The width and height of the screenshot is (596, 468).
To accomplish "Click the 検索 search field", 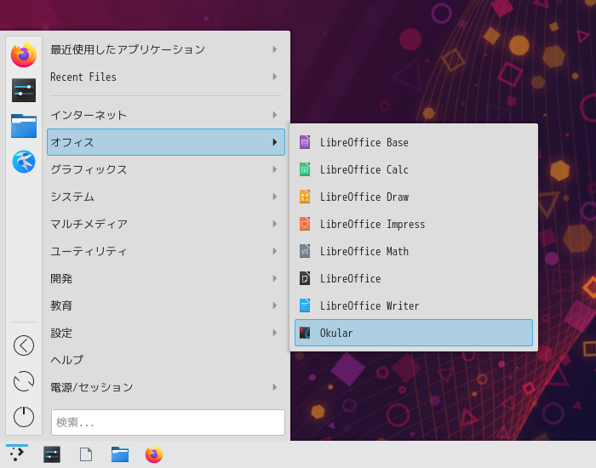I will [x=168, y=422].
